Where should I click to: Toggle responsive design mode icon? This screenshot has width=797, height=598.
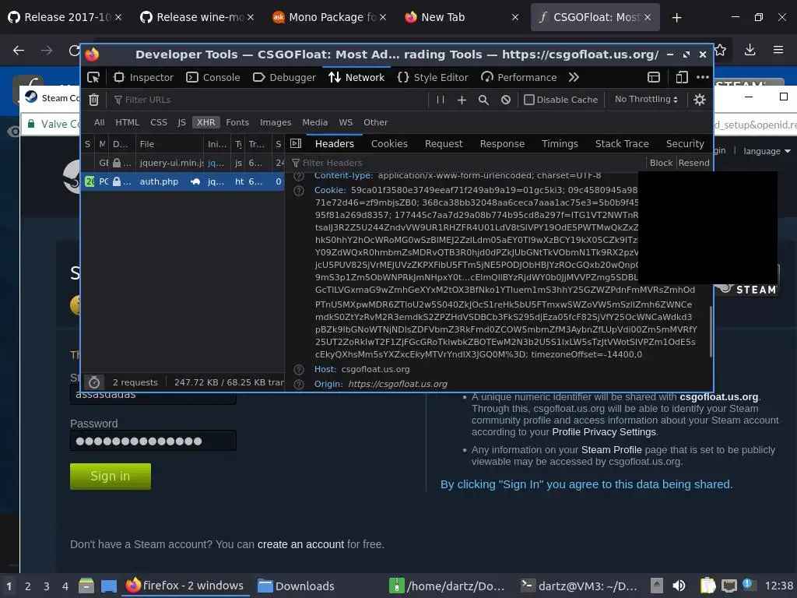pos(682,77)
